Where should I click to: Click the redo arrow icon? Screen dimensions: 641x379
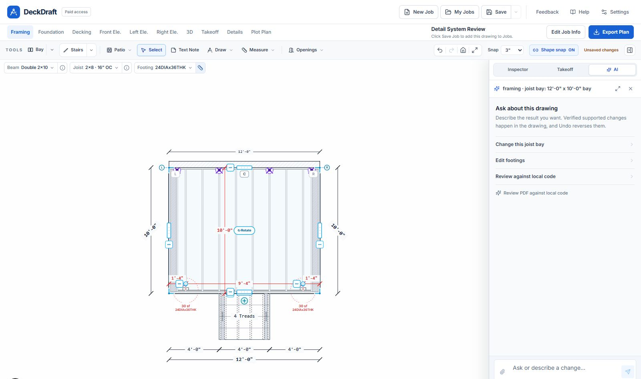(x=452, y=50)
